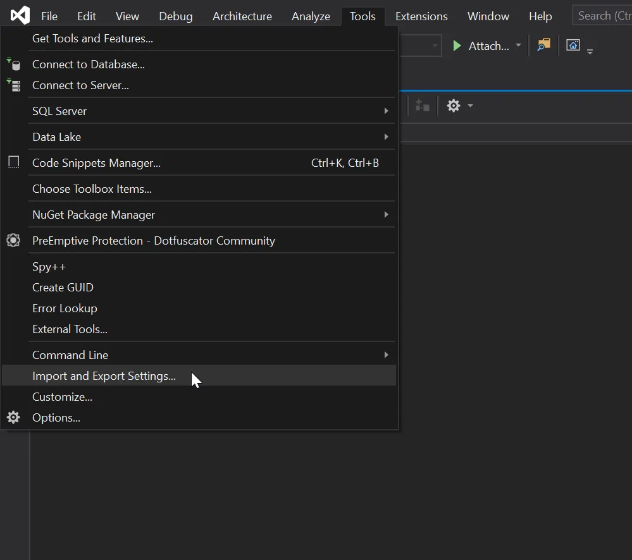This screenshot has height=560, width=632.
Task: Expand the SQL Server submenu arrow
Action: (386, 111)
